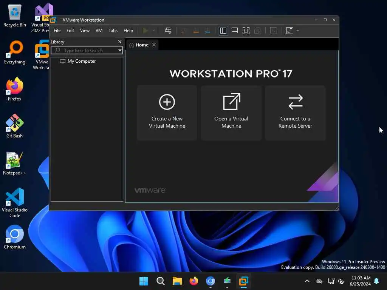Select the Git Bash desktop shortcut
Screen dimensions: 387x290
[x=15, y=126]
